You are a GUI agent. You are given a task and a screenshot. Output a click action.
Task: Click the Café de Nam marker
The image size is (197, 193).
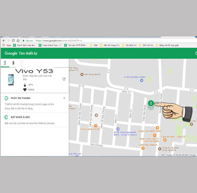(x=165, y=140)
